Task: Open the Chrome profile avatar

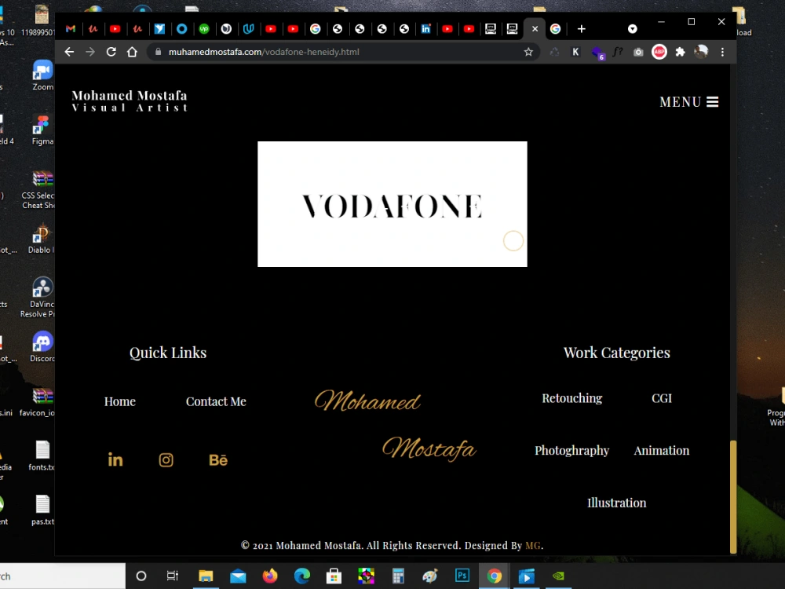Action: [701, 52]
